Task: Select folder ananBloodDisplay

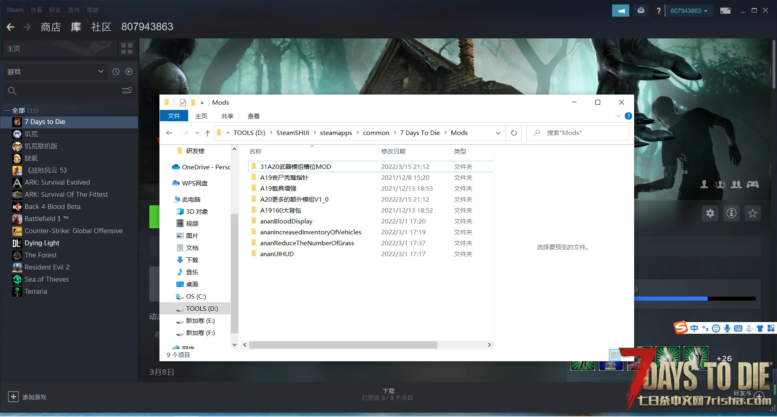Action: pos(286,221)
